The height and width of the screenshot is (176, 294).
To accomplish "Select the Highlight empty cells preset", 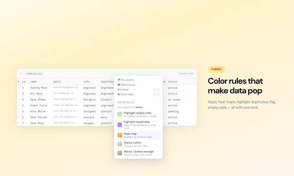I will click(x=139, y=114).
